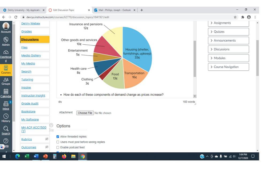Image resolution: width=268 pixels, height=182 pixels.
Task: Switch to the Mail Outlook browser tab
Action: 114,10
